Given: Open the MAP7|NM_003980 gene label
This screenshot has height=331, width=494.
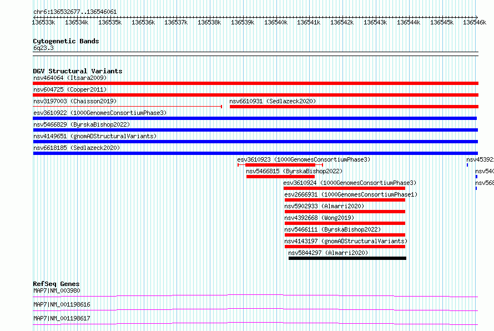Looking at the screenshot, I should click(57, 290).
